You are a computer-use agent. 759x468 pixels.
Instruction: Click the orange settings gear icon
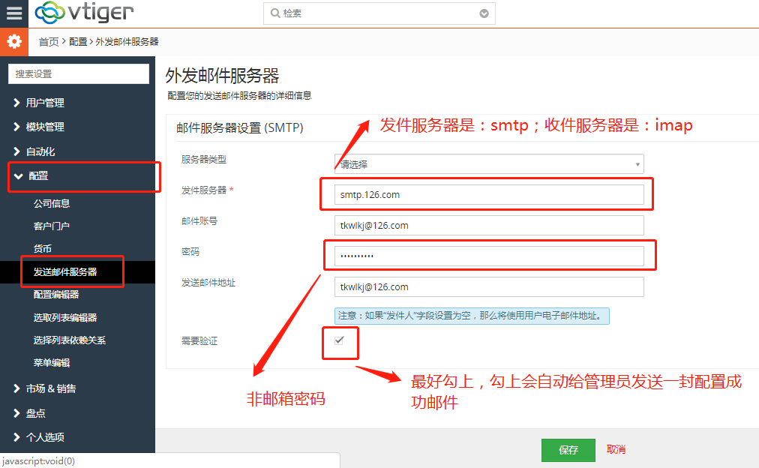point(14,42)
